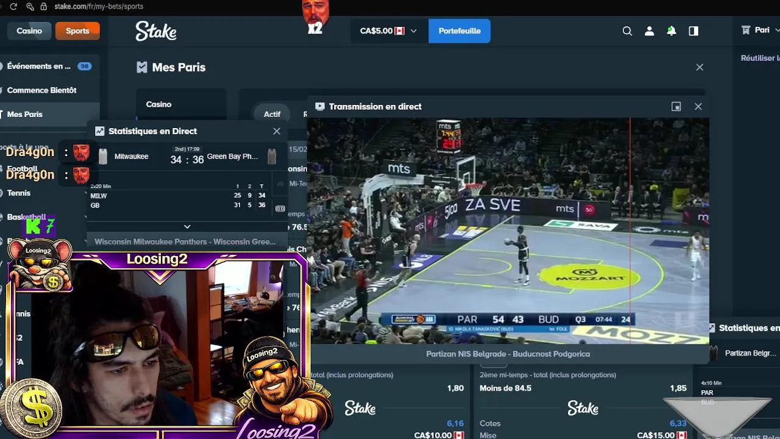780x439 pixels.
Task: Click Réutiliser in the bet slip
Action: point(760,58)
